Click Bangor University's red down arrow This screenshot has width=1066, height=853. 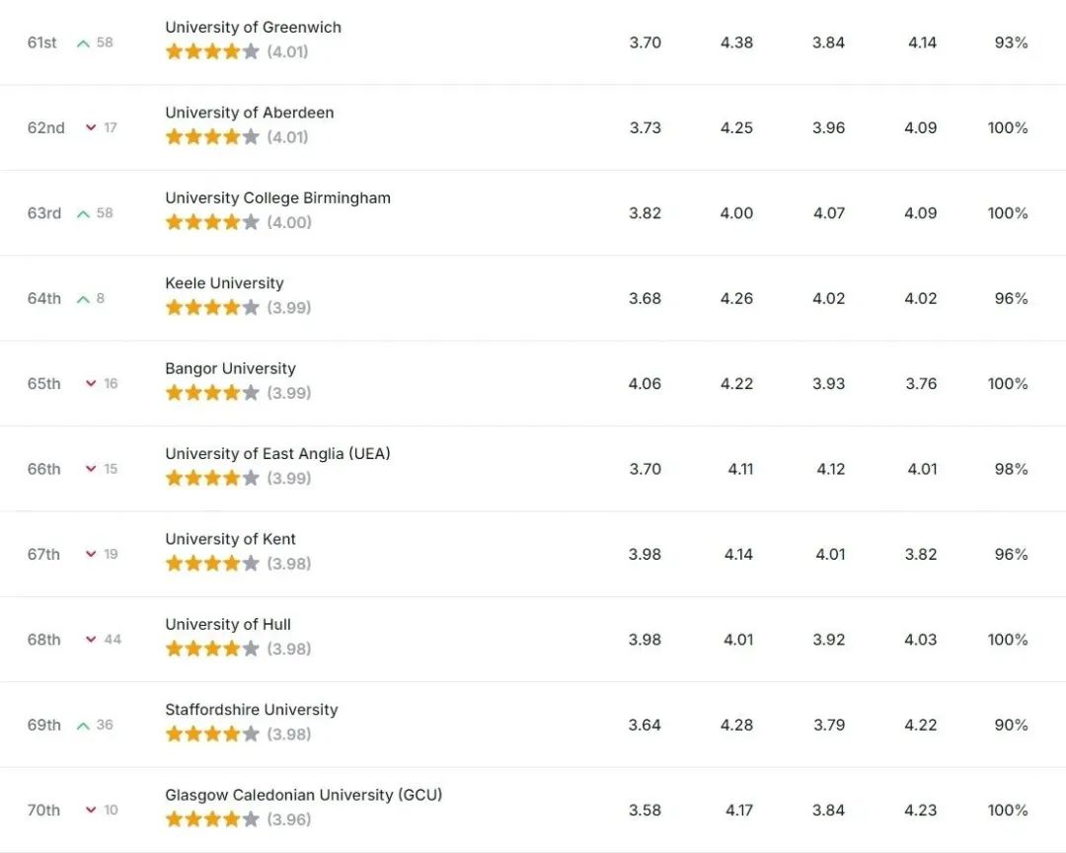91,384
